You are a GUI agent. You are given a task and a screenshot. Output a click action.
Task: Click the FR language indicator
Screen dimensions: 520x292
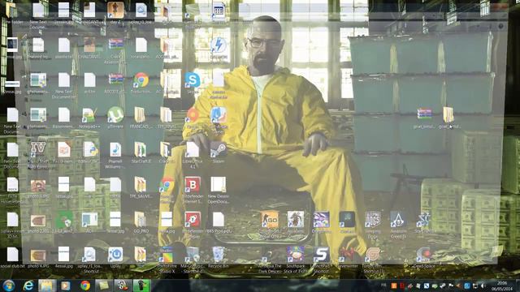(x=383, y=285)
